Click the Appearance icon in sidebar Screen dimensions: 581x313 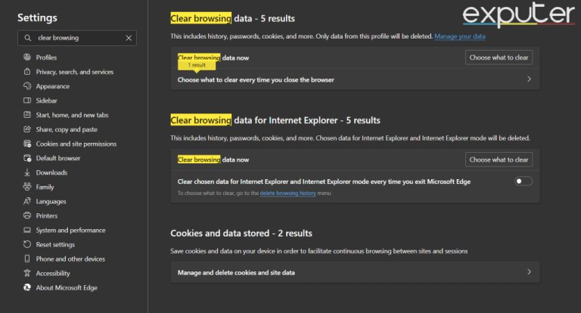pos(27,86)
